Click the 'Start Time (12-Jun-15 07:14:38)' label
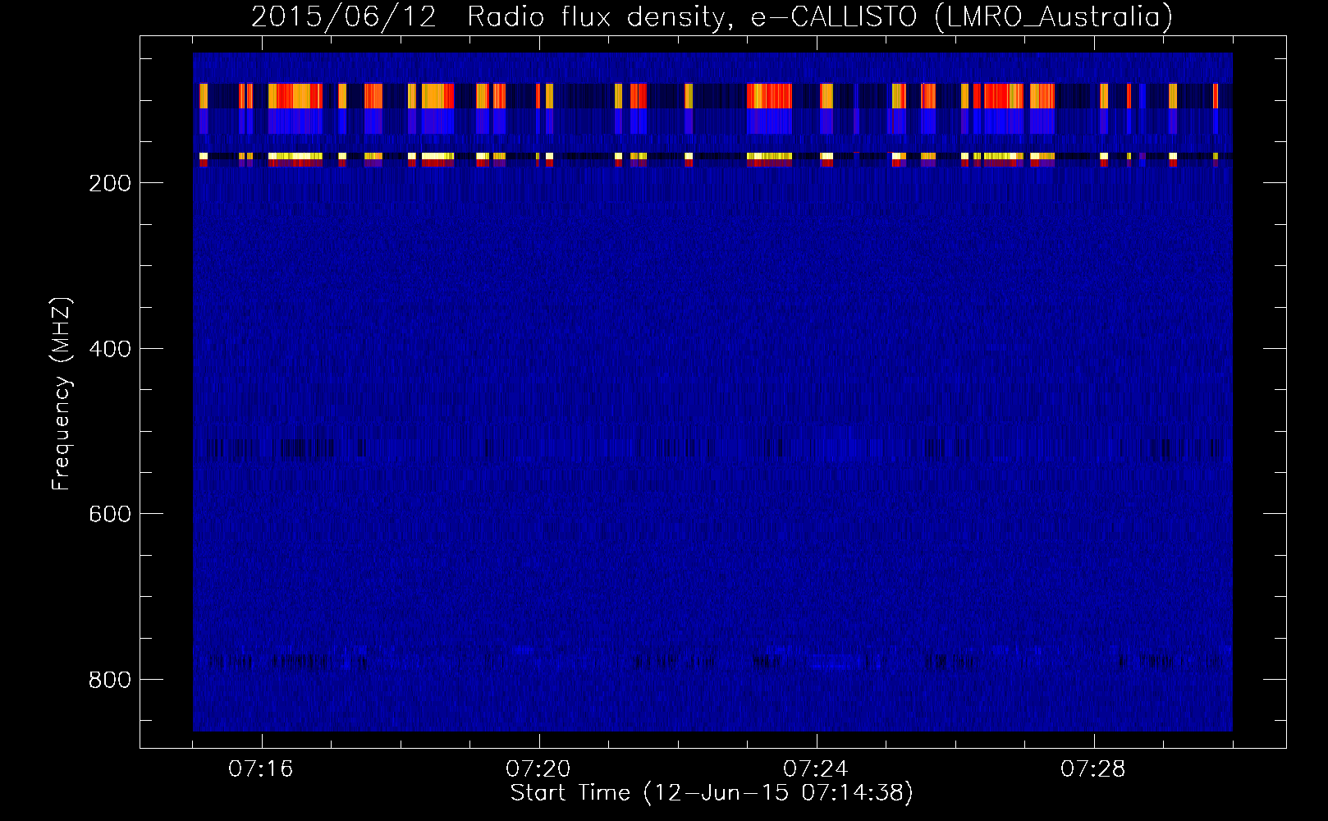 coord(712,793)
